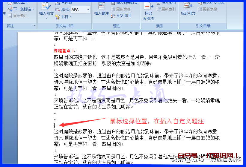Viewport: 246px width, 167px height.
Task: Click the Insert Caption (插入题注) icon
Action: (102, 7)
